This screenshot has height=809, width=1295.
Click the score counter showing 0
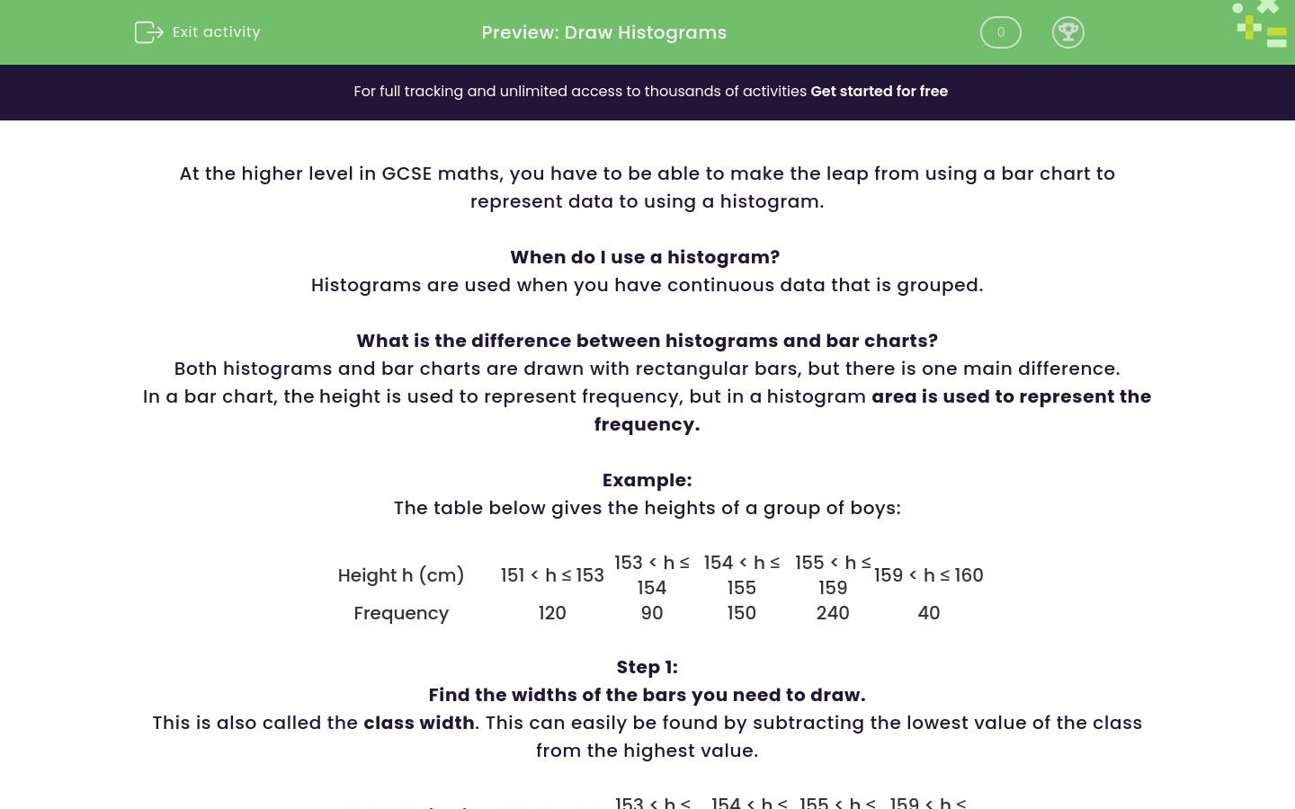click(1000, 32)
